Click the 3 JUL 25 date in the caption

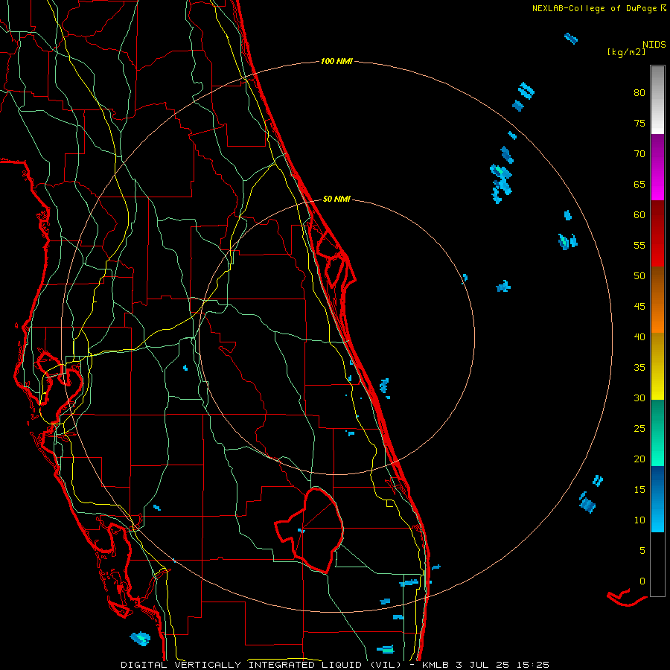[485, 665]
